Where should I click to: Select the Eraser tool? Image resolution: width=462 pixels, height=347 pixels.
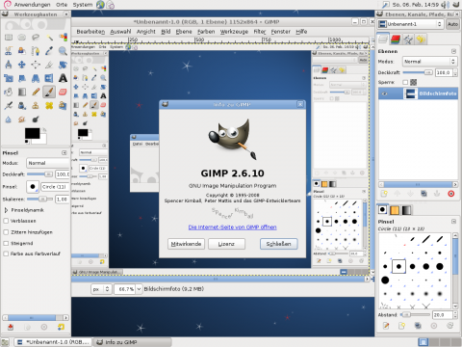63,92
